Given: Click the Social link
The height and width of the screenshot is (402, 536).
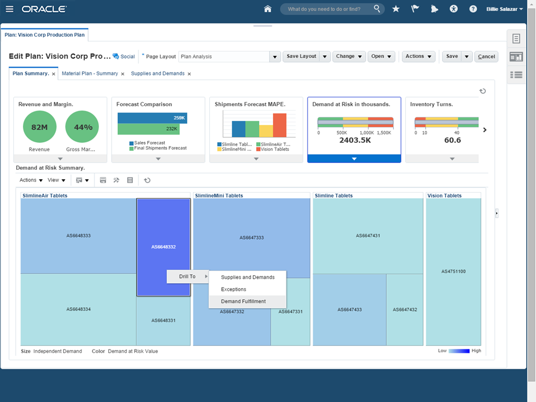Looking at the screenshot, I should (127, 57).
